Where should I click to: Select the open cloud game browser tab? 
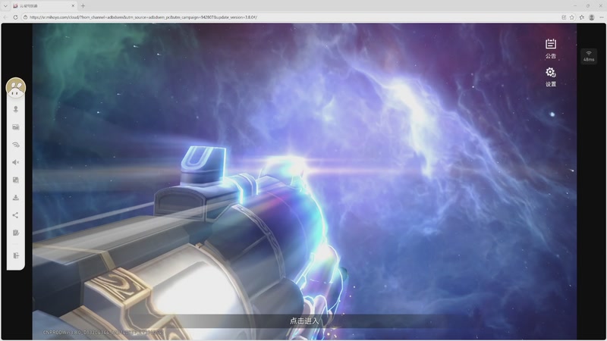pos(43,6)
